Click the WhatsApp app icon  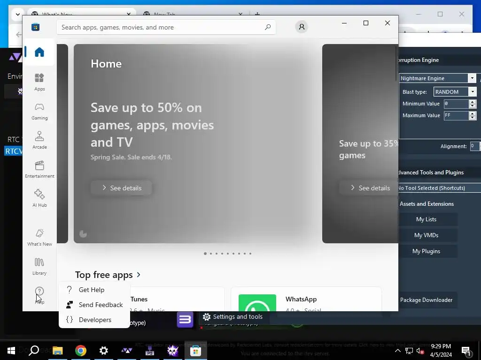pos(257,302)
